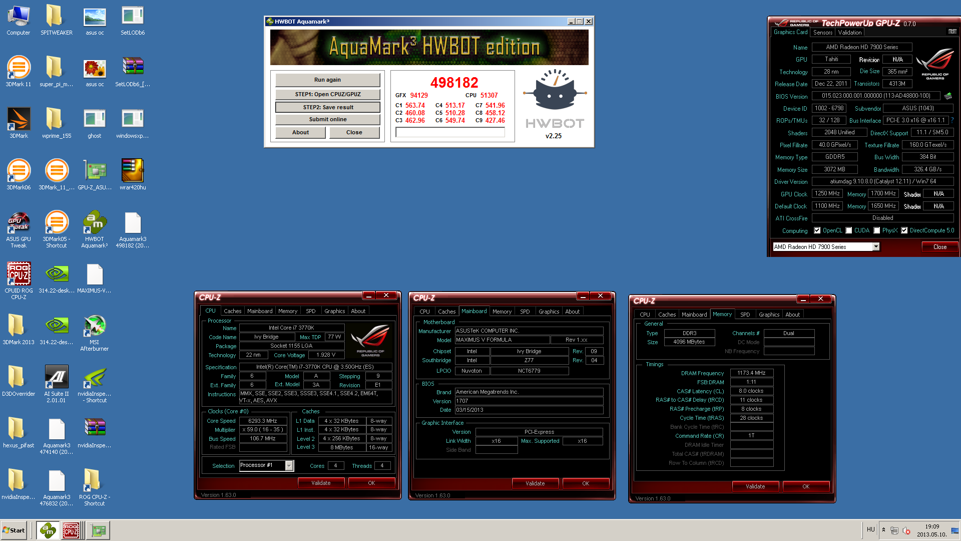This screenshot has width=961, height=541.
Task: Open the Aquamark3 498182 result file
Action: coord(133,230)
